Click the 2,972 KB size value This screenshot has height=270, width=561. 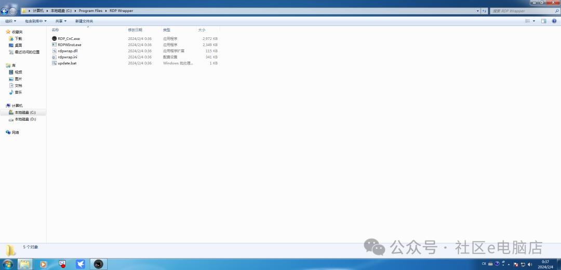tap(210, 38)
